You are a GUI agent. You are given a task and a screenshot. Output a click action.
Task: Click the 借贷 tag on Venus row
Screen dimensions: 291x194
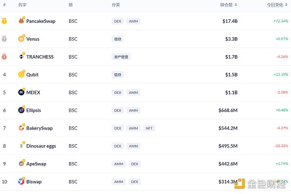[x=117, y=39]
